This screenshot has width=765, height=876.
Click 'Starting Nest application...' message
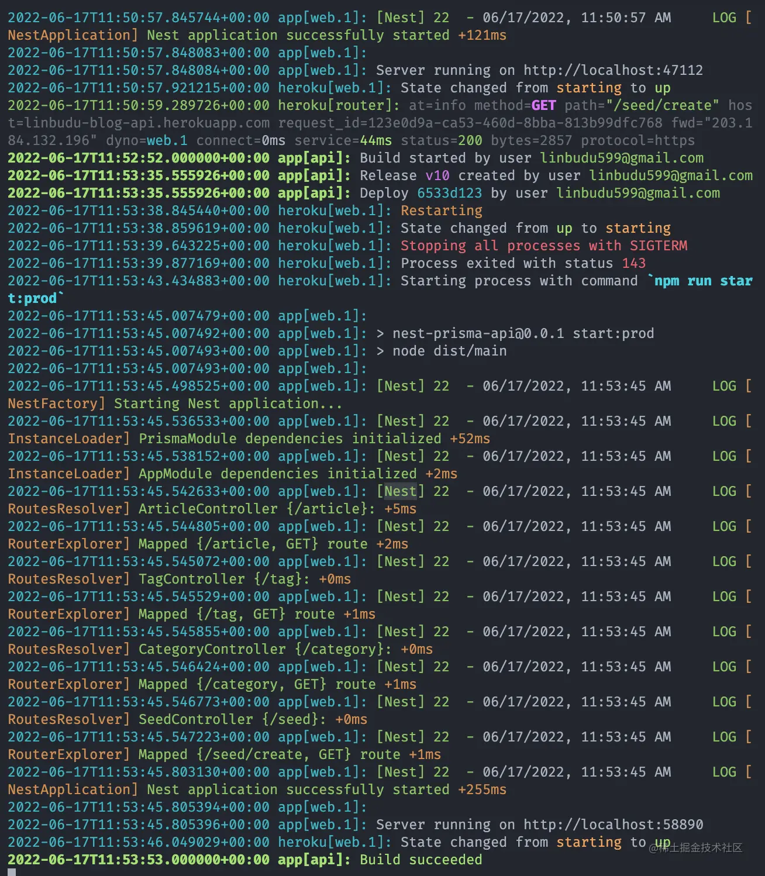[228, 403]
